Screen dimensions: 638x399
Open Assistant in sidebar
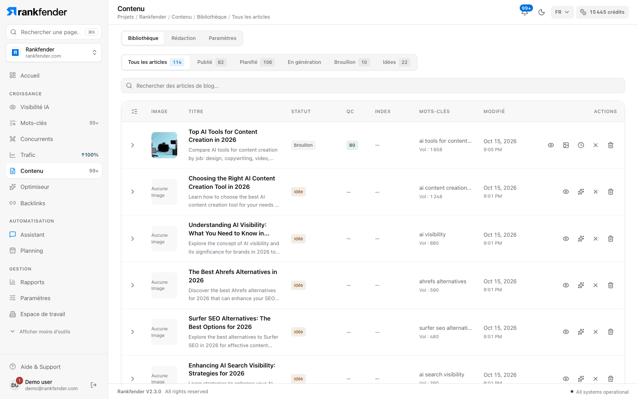(54, 235)
